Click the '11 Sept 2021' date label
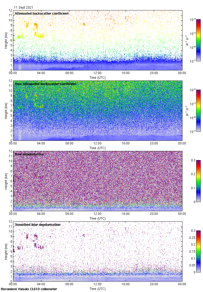The image size is (203, 292). point(23,8)
